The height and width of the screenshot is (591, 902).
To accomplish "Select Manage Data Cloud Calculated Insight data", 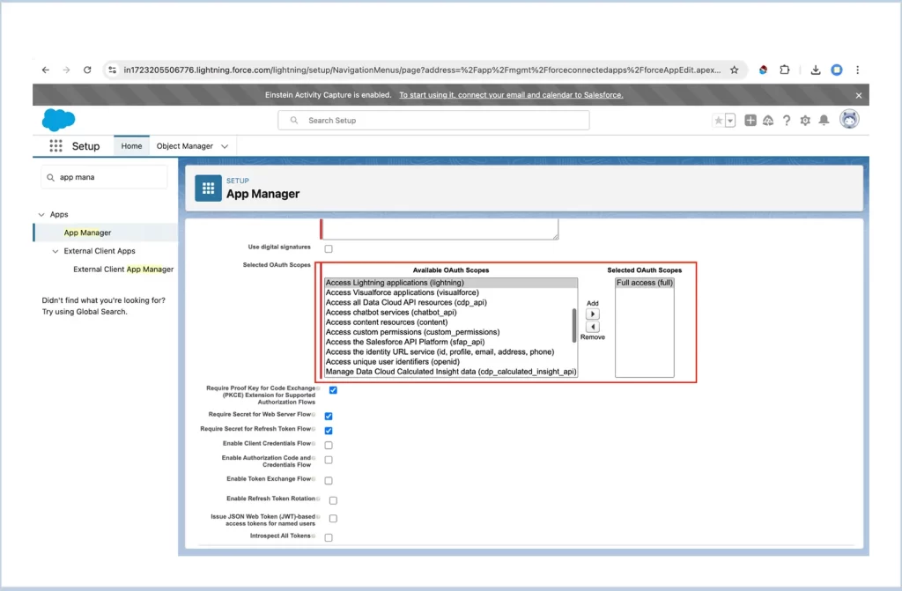I will (450, 371).
